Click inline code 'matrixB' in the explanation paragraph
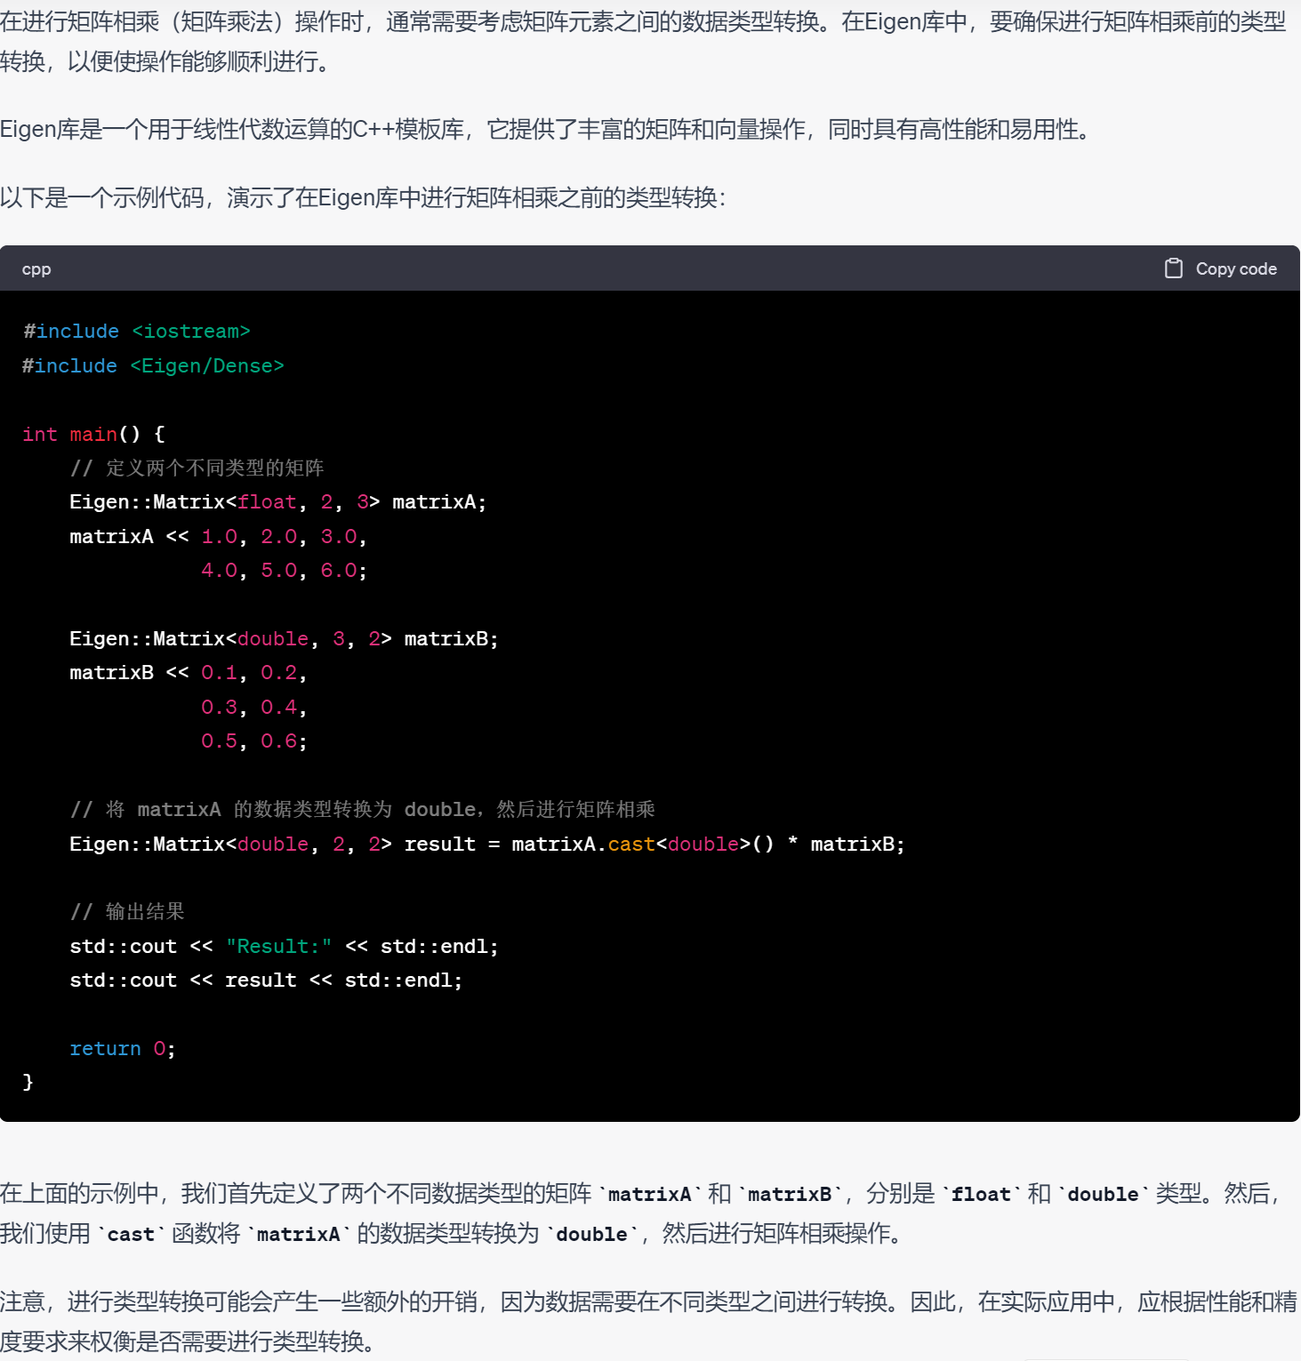 (790, 1195)
